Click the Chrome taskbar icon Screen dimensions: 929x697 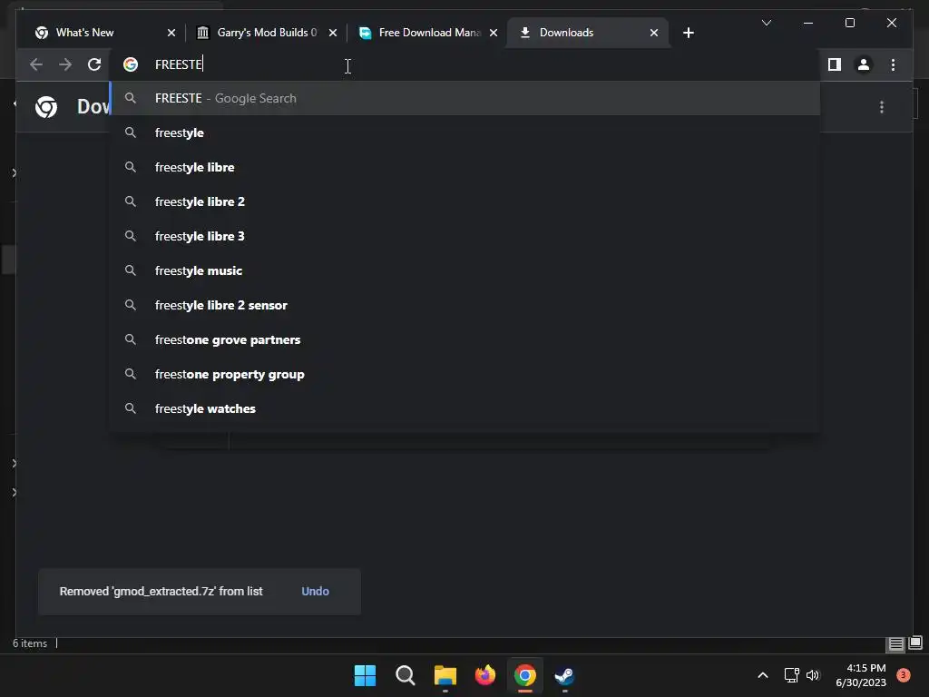point(525,675)
